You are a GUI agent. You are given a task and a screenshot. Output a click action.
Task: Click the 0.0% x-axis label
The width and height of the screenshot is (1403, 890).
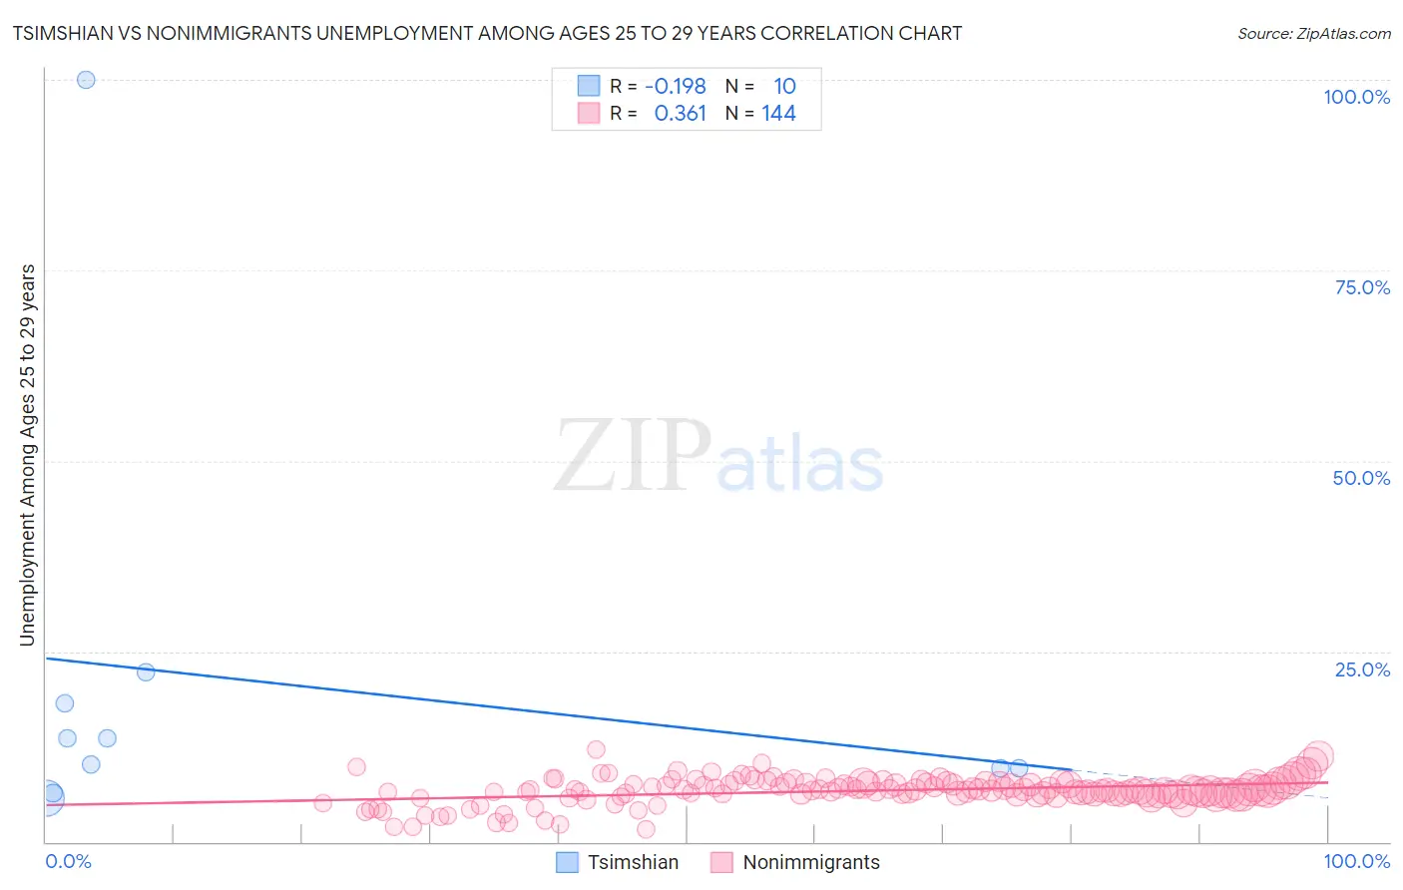(x=68, y=861)
